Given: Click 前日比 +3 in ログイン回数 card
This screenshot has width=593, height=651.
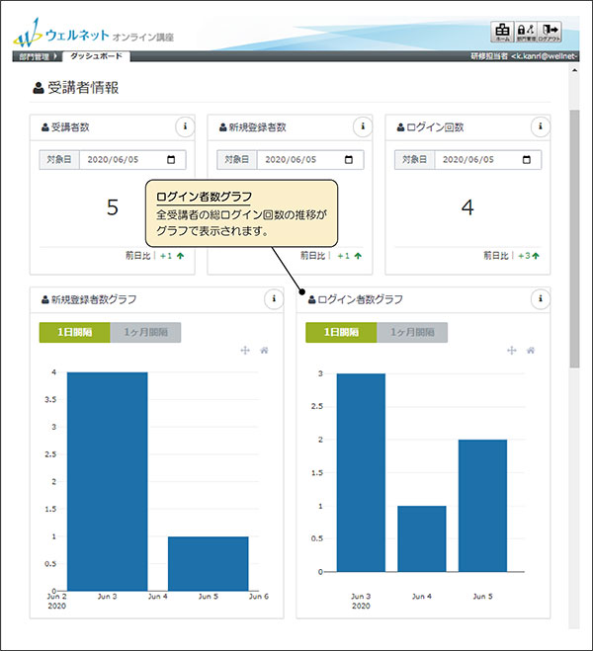Looking at the screenshot, I should (x=512, y=256).
